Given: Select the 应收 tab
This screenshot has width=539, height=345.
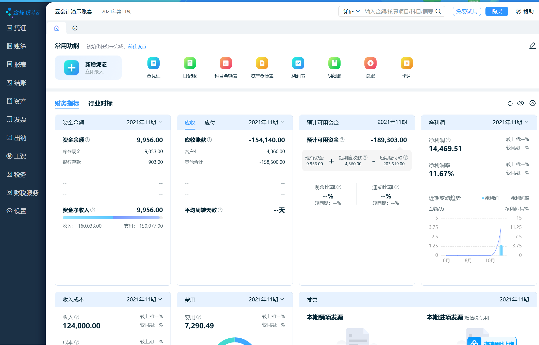Looking at the screenshot, I should (190, 122).
